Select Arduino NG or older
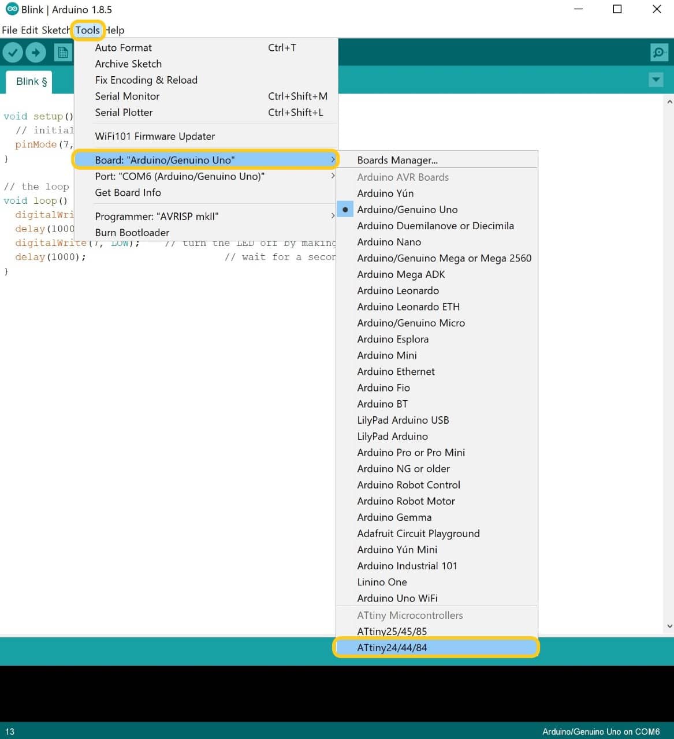The width and height of the screenshot is (674, 739). pyautogui.click(x=437, y=468)
